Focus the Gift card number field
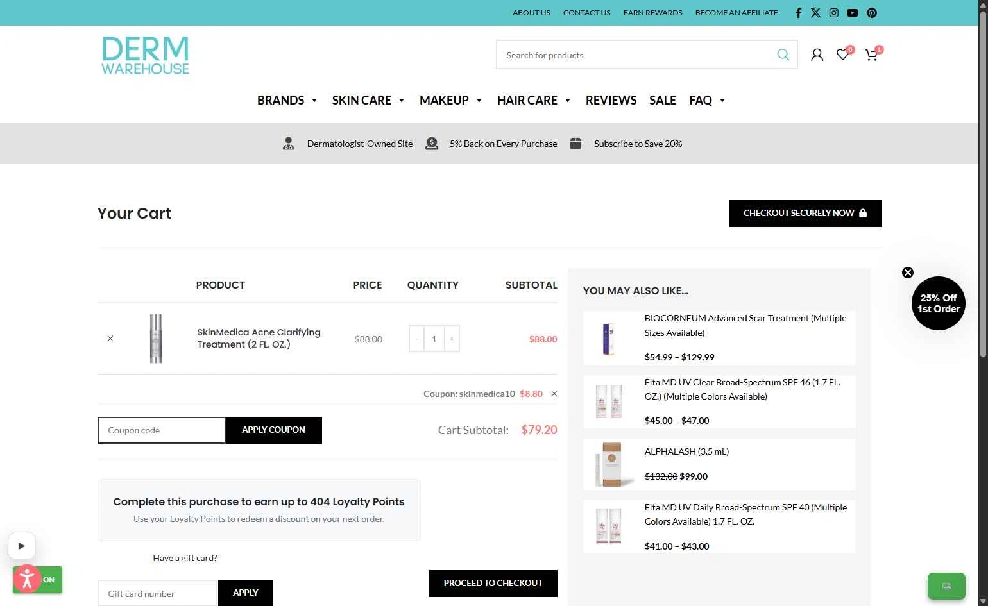Viewport: 988px width, 606px height. tap(157, 593)
